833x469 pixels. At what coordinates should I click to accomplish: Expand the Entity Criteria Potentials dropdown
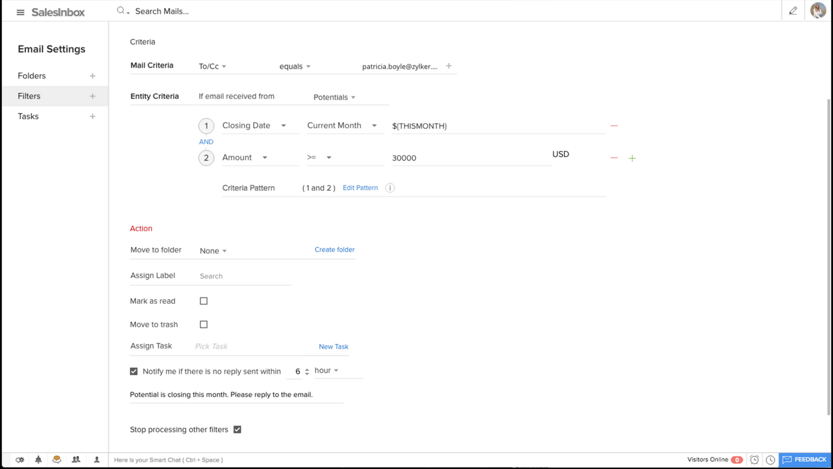tap(334, 97)
